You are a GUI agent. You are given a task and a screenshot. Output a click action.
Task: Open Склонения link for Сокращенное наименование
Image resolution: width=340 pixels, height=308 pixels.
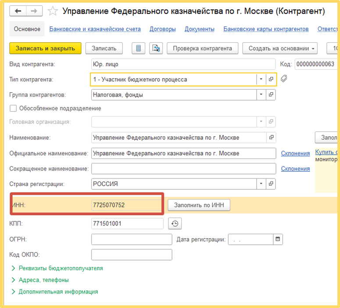tap(295, 169)
